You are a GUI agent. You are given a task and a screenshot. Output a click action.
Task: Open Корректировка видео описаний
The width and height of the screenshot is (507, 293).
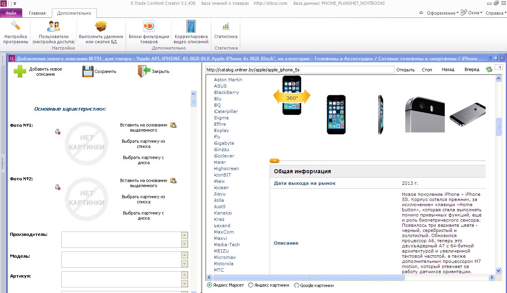click(x=191, y=26)
